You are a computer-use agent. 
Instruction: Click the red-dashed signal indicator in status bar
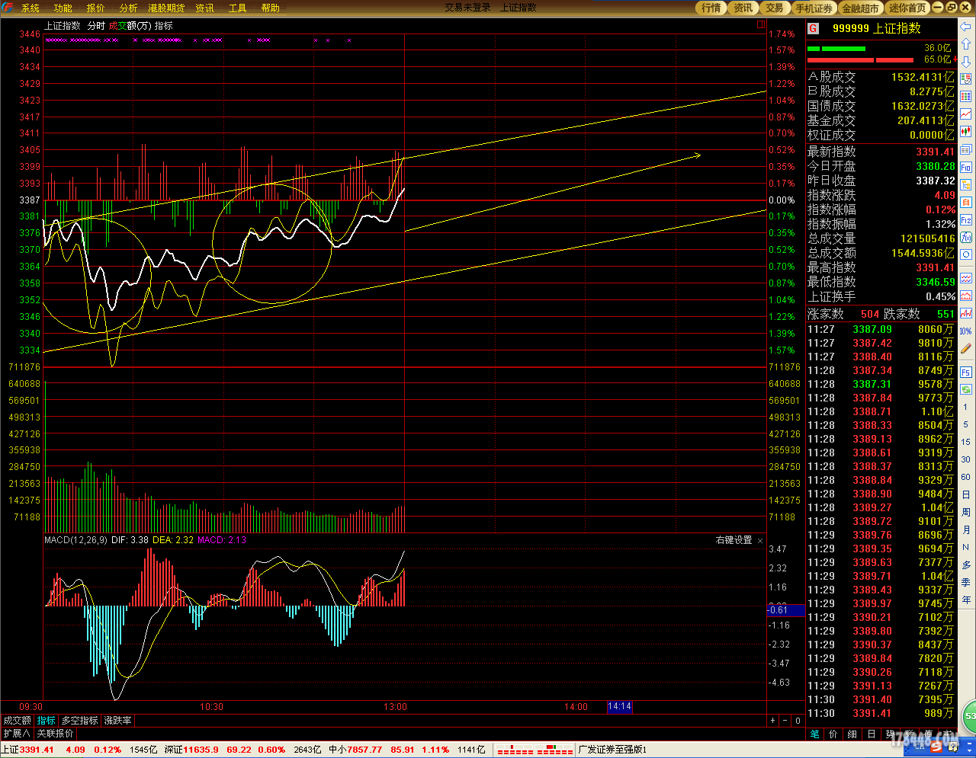[535, 750]
